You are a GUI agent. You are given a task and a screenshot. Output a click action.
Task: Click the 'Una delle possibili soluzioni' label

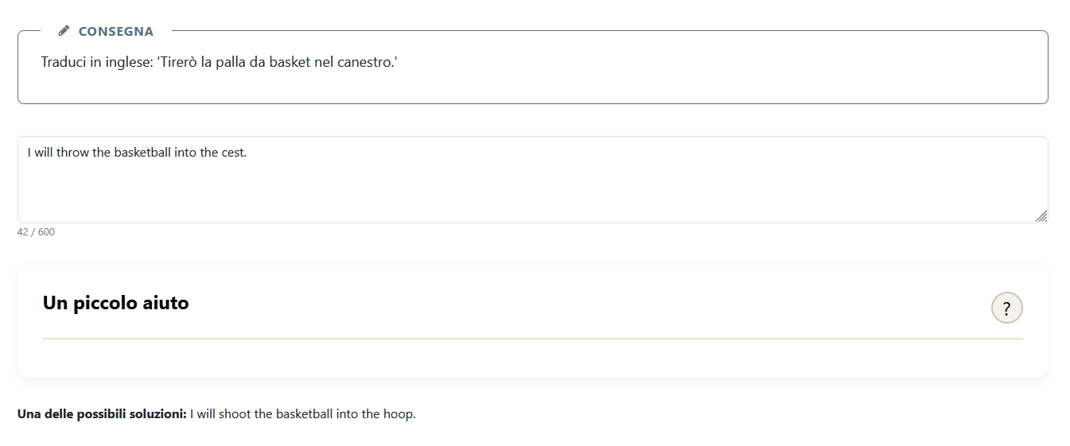pyautogui.click(x=102, y=414)
